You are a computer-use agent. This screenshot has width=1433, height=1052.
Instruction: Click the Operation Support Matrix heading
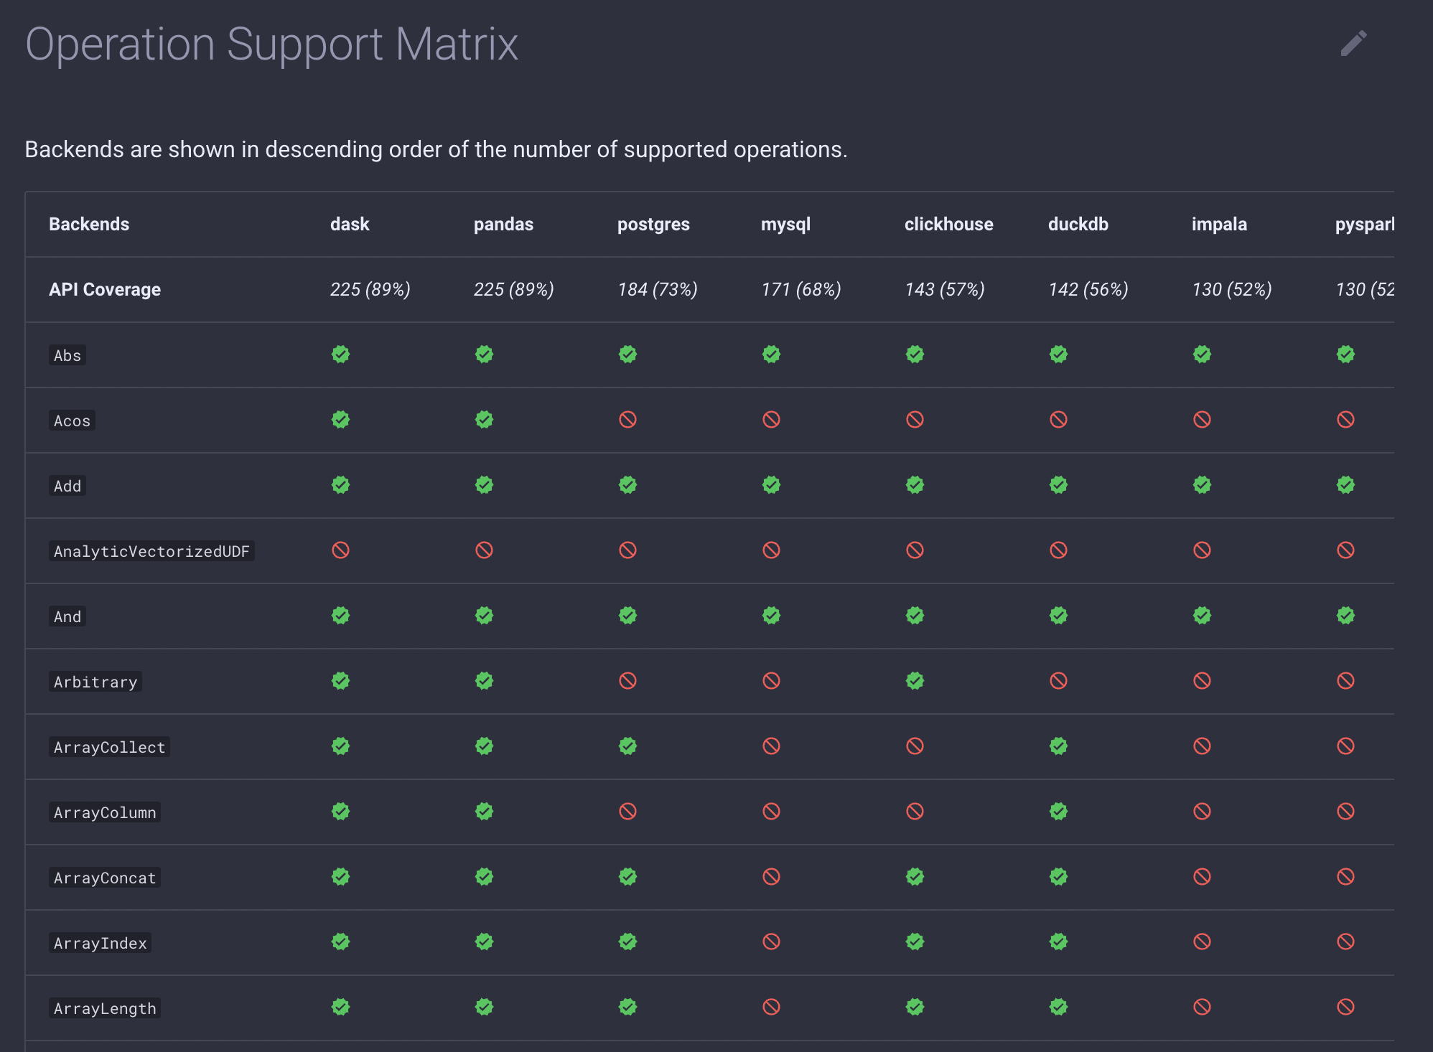pos(271,44)
